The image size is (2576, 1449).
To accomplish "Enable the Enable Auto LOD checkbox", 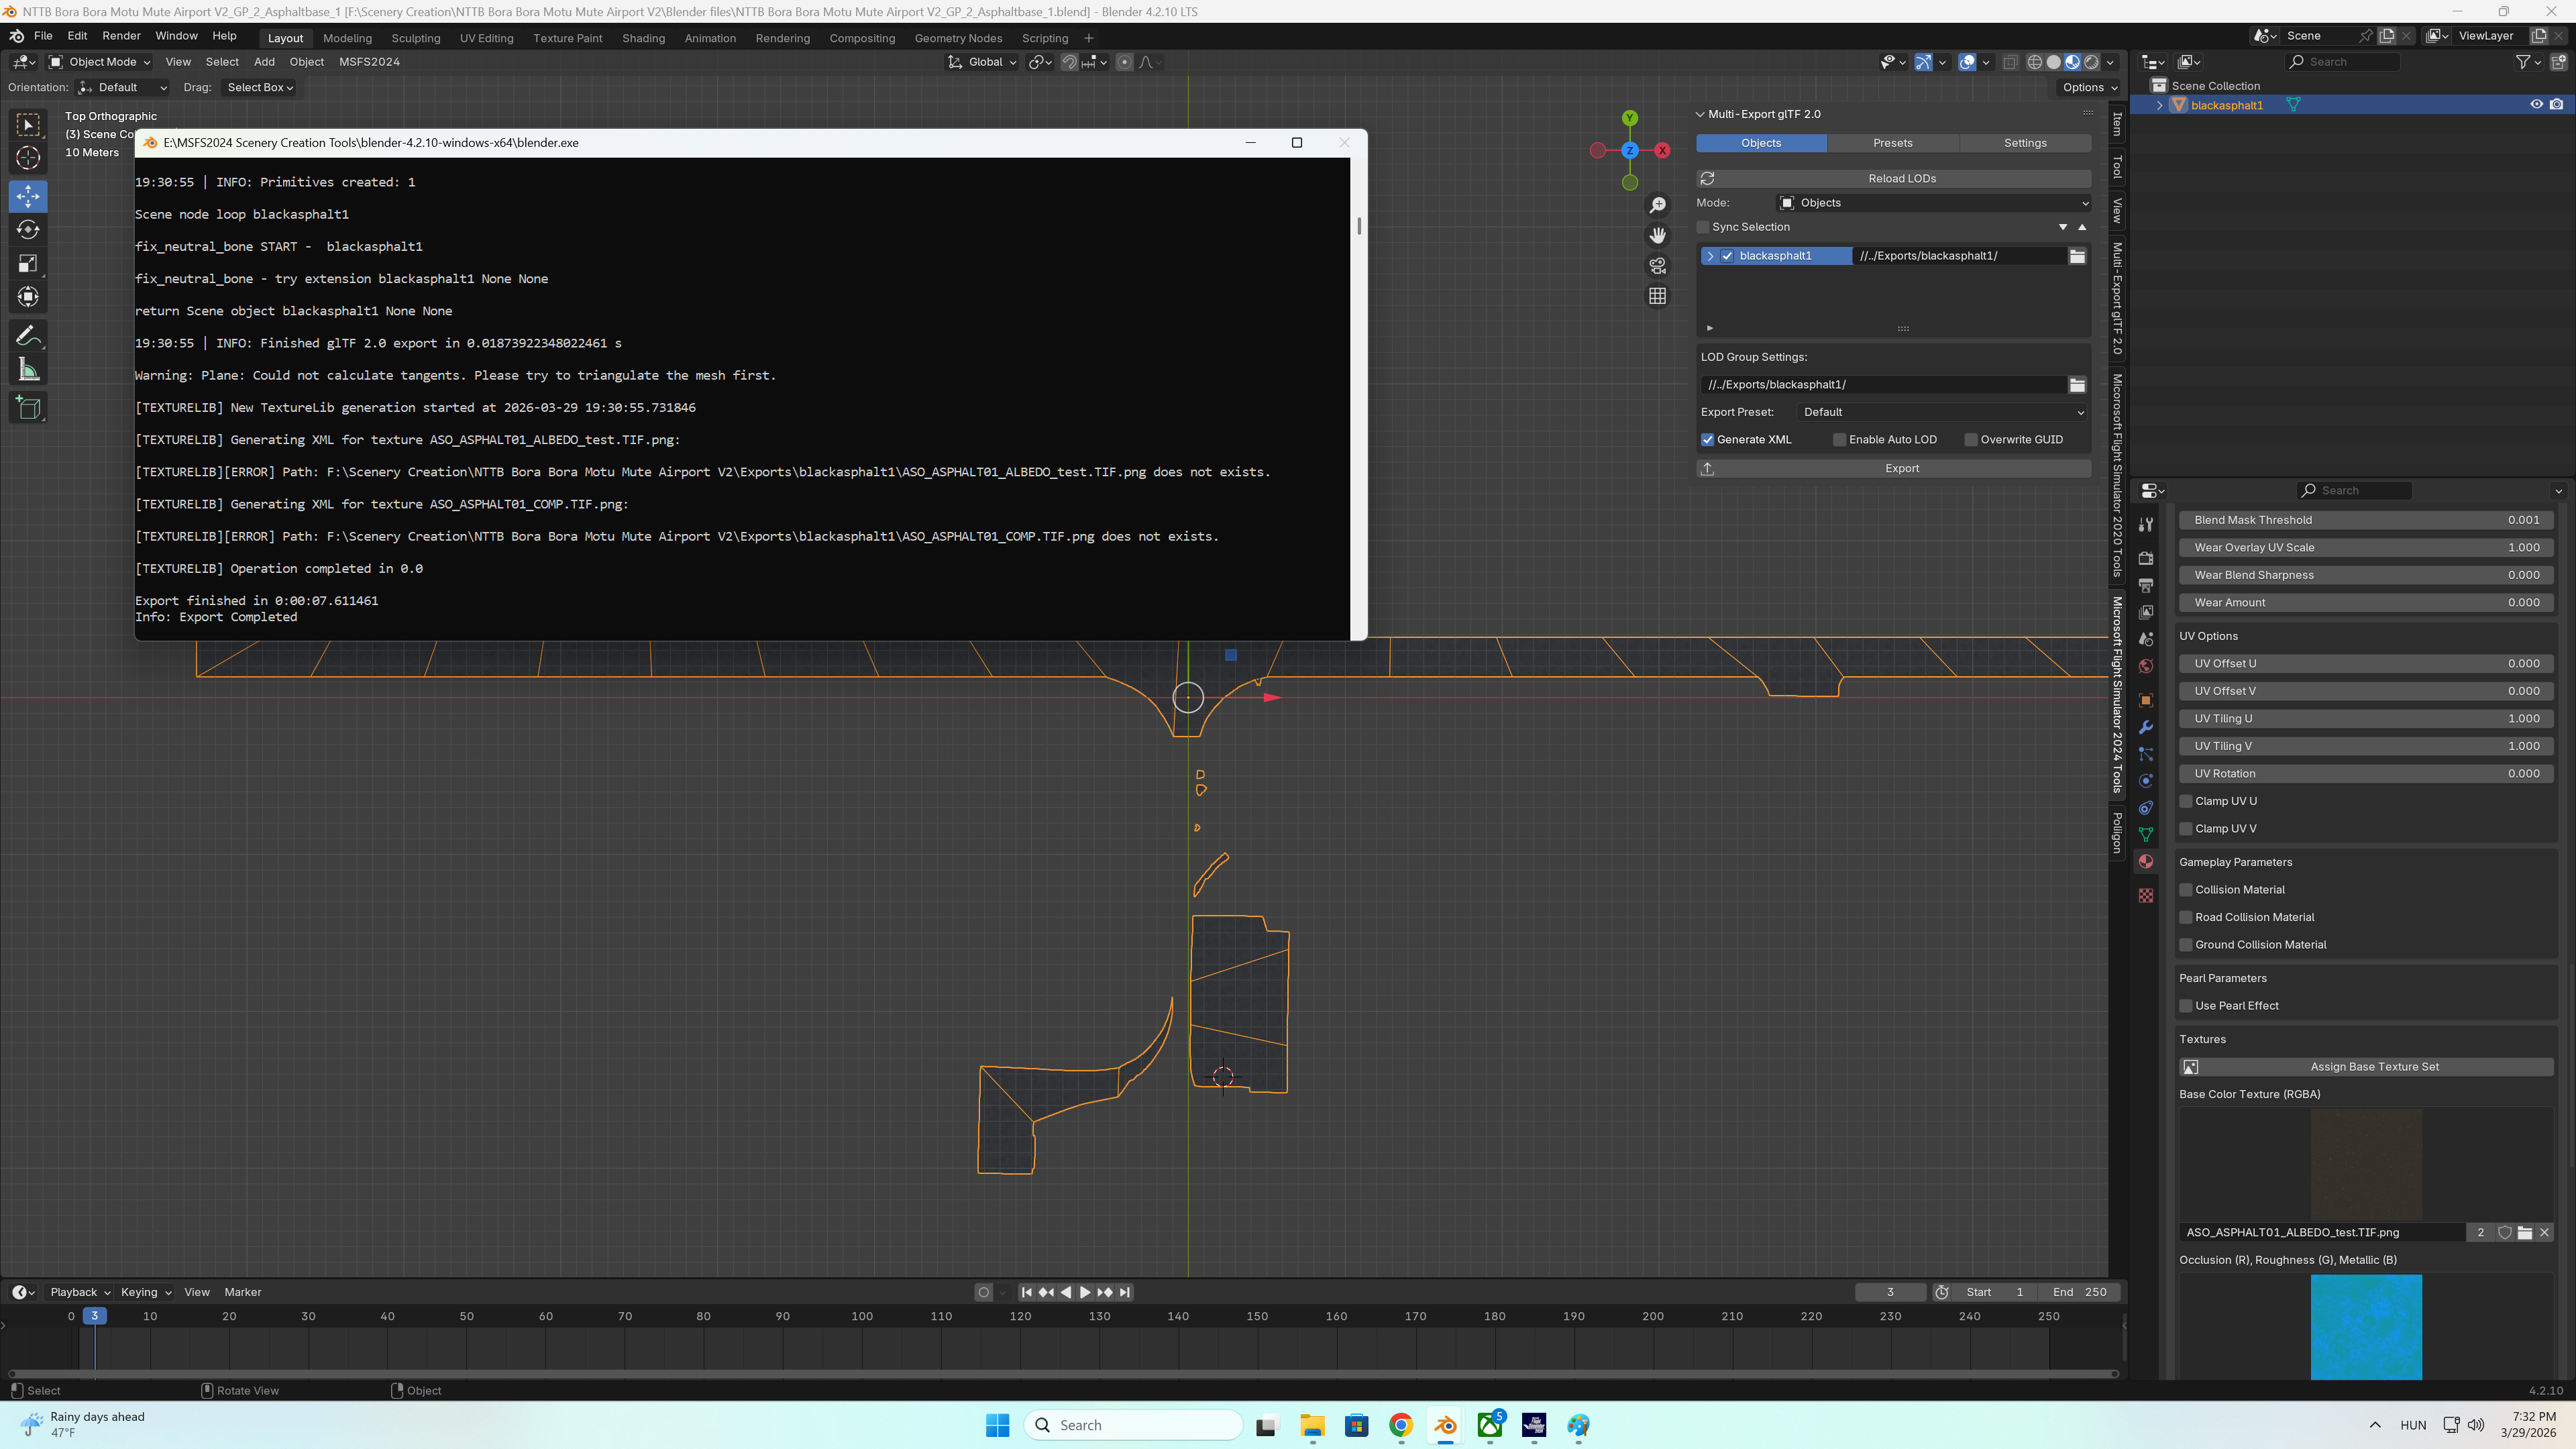I will pos(1839,440).
